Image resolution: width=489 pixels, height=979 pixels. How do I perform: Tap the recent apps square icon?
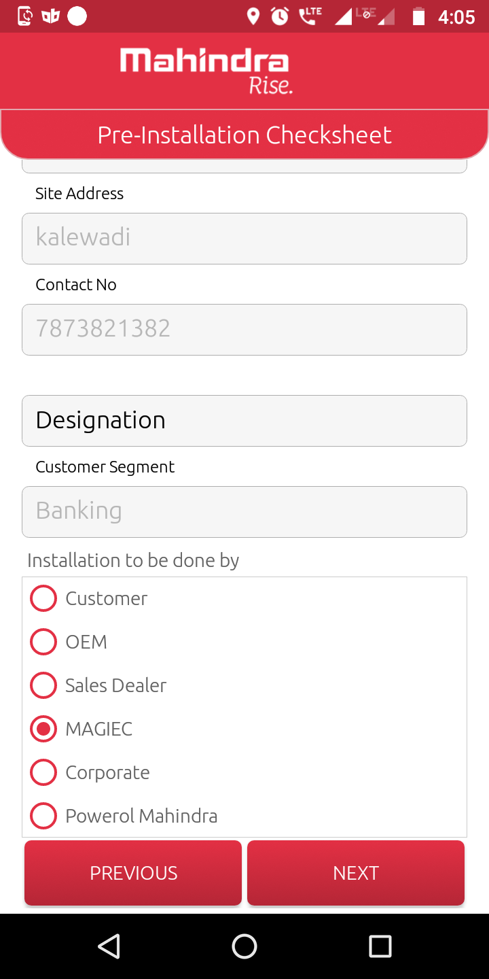point(380,946)
